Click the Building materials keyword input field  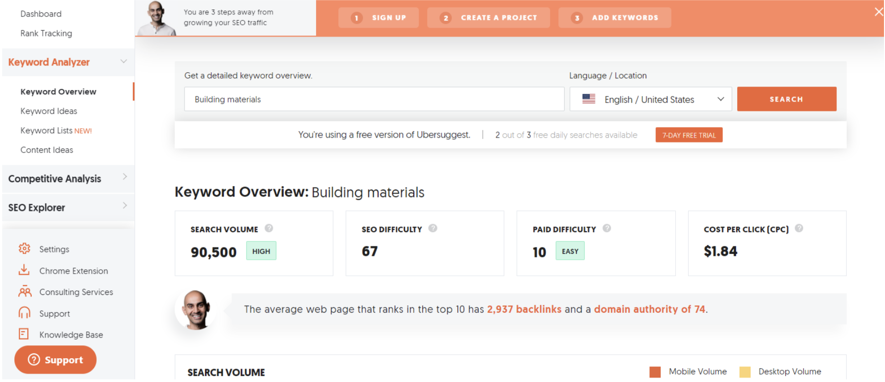(x=374, y=99)
